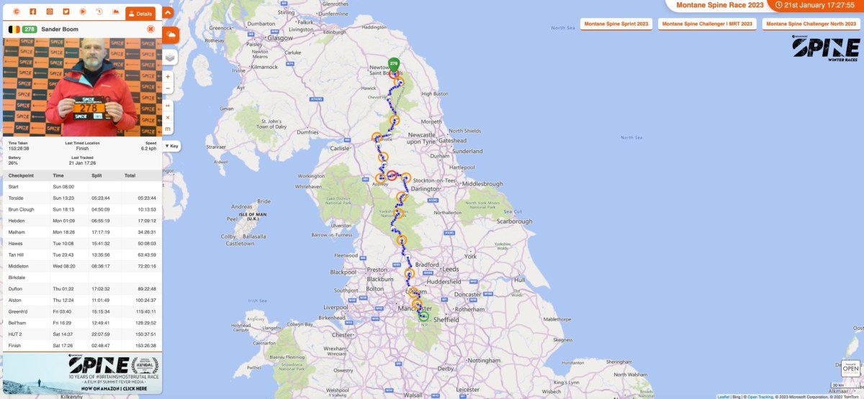This screenshot has height=399, width=864.
Task: Select the Details tab
Action: (x=140, y=13)
